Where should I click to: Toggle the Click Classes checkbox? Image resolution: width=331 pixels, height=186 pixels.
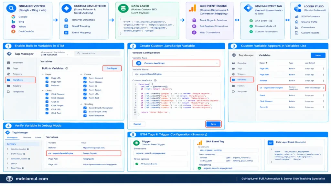[47, 98]
